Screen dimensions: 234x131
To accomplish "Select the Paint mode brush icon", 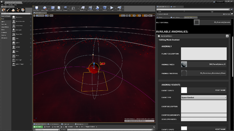I will [8, 10].
